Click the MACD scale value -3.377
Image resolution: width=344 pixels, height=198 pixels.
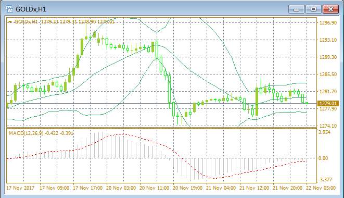coord(325,180)
